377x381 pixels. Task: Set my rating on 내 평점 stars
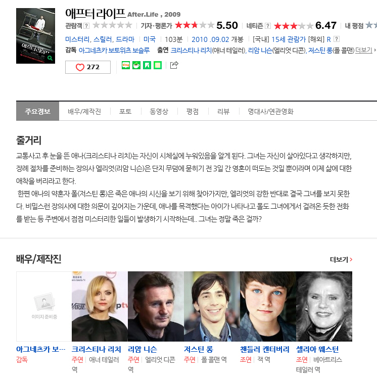tap(371, 25)
